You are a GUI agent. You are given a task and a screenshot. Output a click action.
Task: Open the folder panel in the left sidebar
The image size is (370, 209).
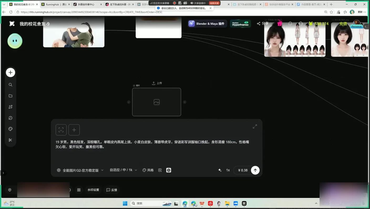tap(11, 96)
